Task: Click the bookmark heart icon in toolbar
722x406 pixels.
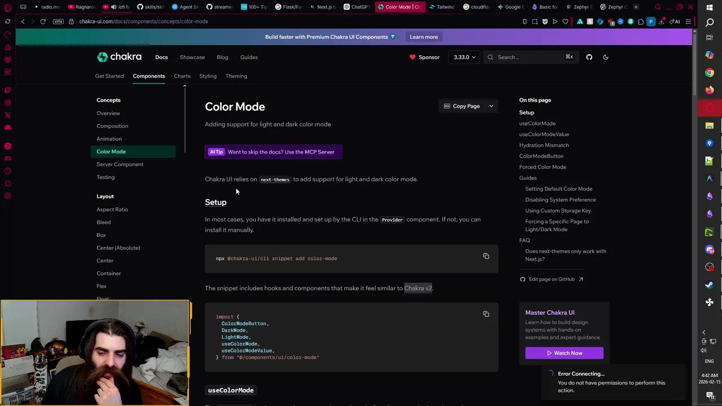Action: (565, 21)
